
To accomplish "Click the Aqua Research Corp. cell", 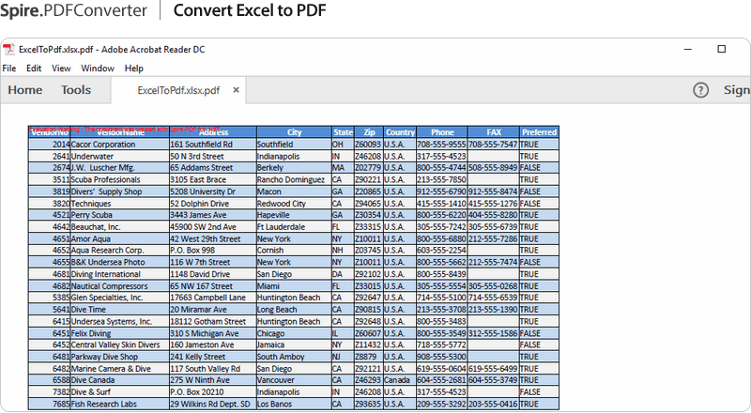I will 120,250.
